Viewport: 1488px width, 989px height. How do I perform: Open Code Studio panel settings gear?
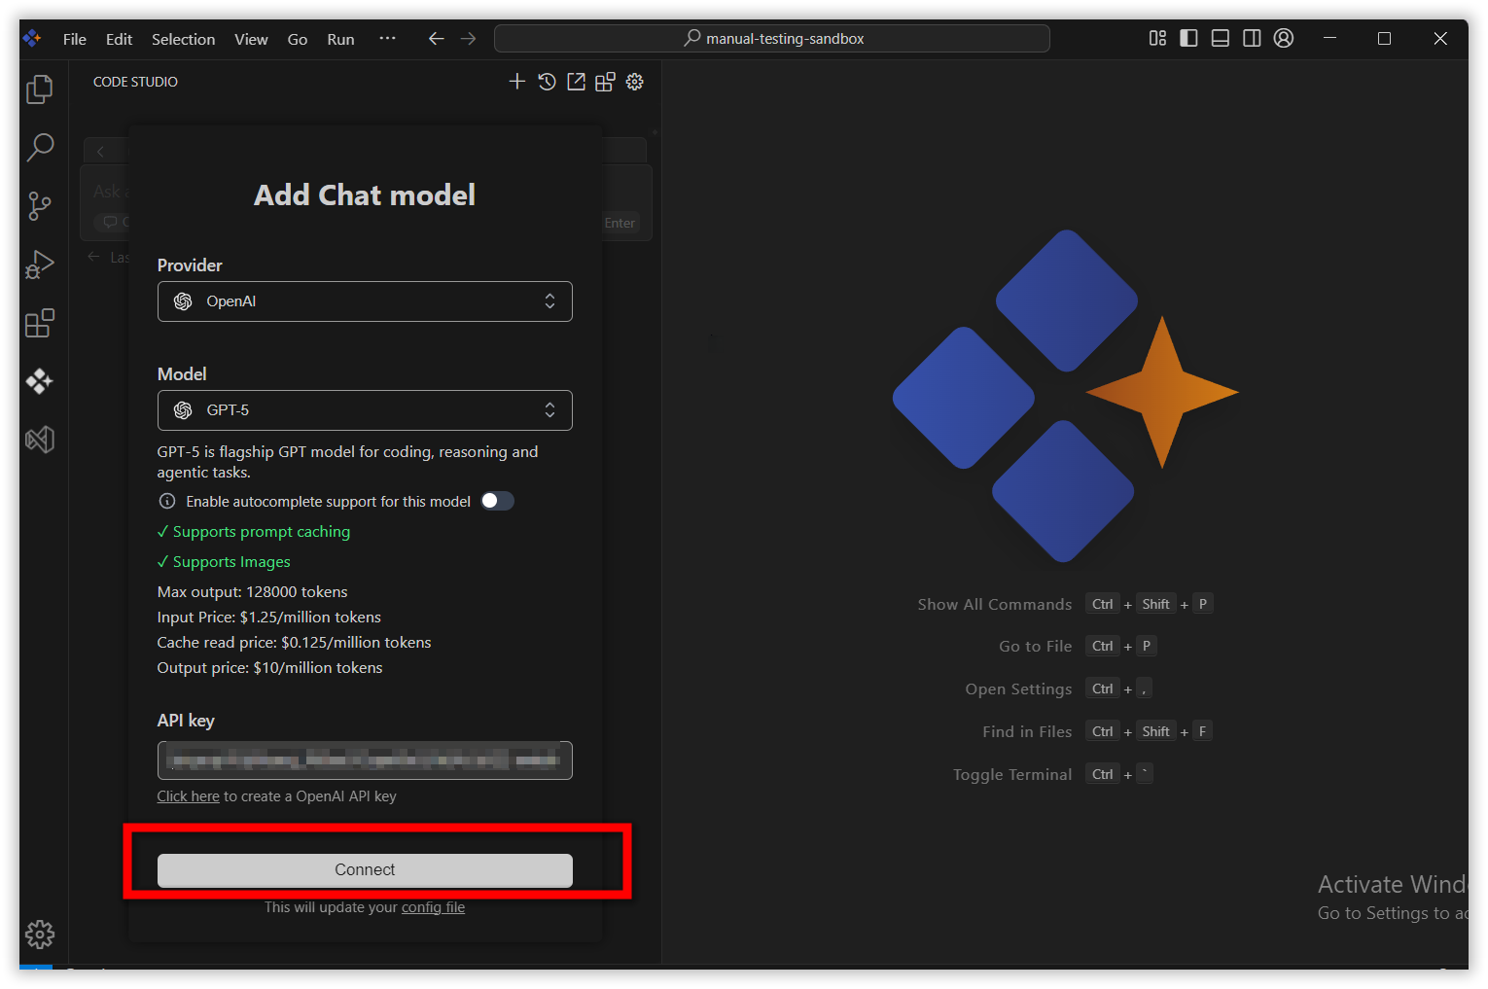(x=634, y=82)
